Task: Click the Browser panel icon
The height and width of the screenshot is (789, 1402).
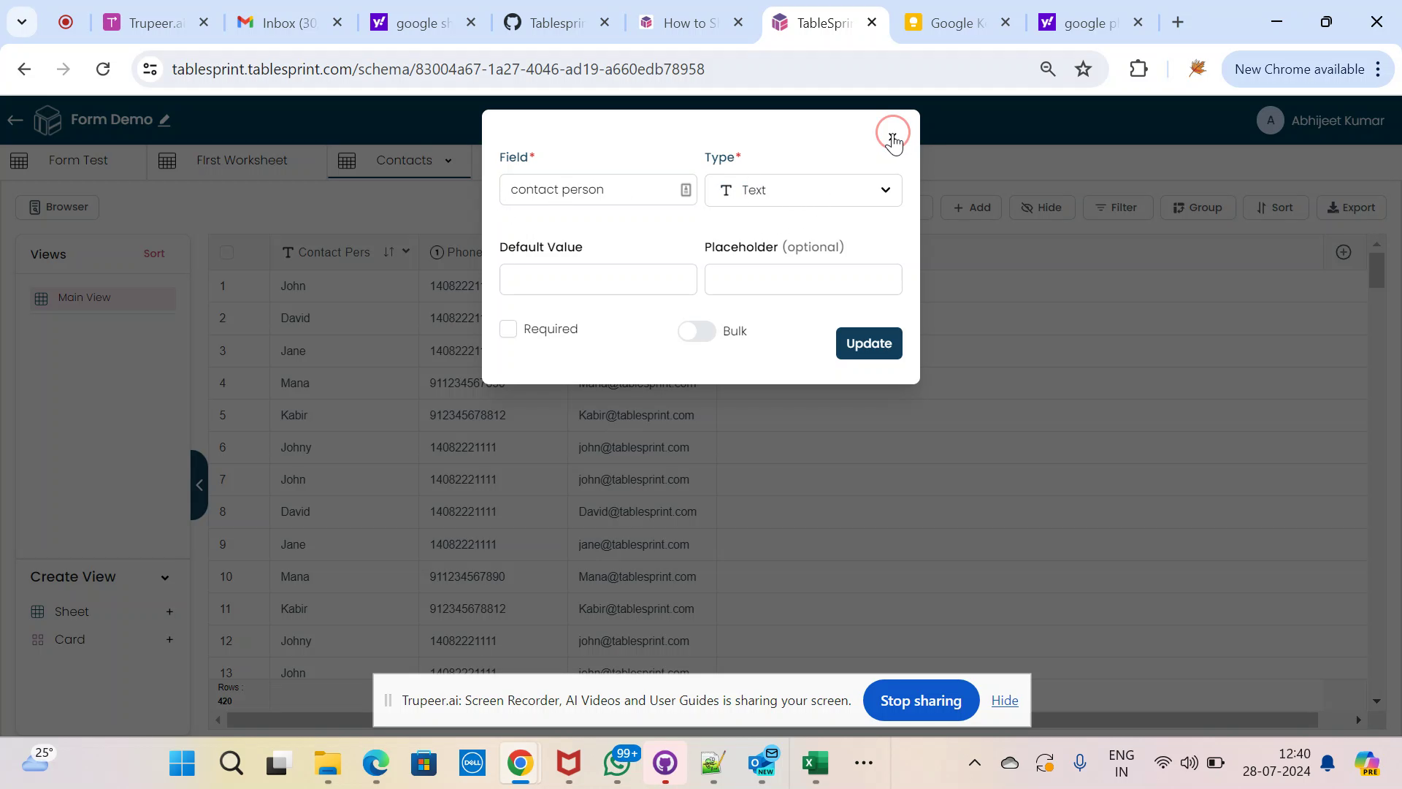Action: click(x=34, y=207)
